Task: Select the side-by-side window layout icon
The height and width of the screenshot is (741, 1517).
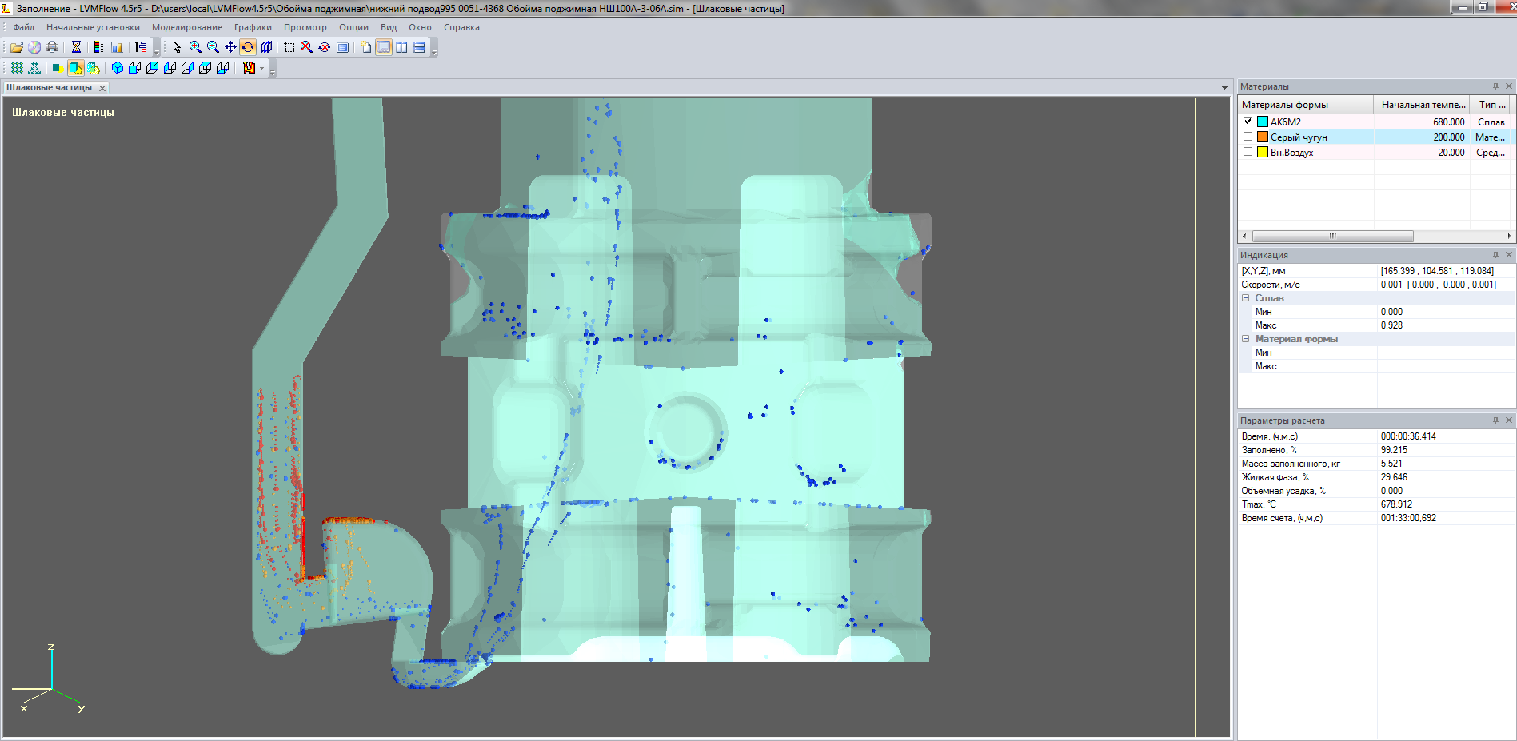Action: [401, 47]
